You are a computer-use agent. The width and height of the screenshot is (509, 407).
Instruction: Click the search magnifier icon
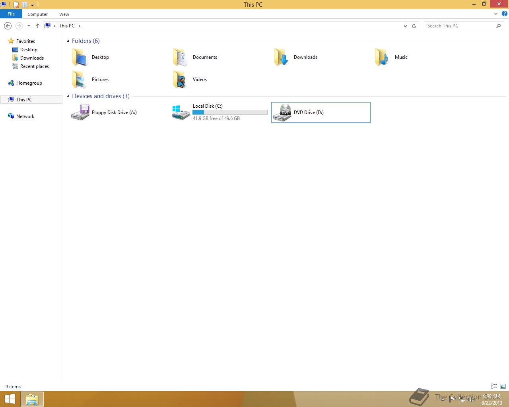(498, 26)
